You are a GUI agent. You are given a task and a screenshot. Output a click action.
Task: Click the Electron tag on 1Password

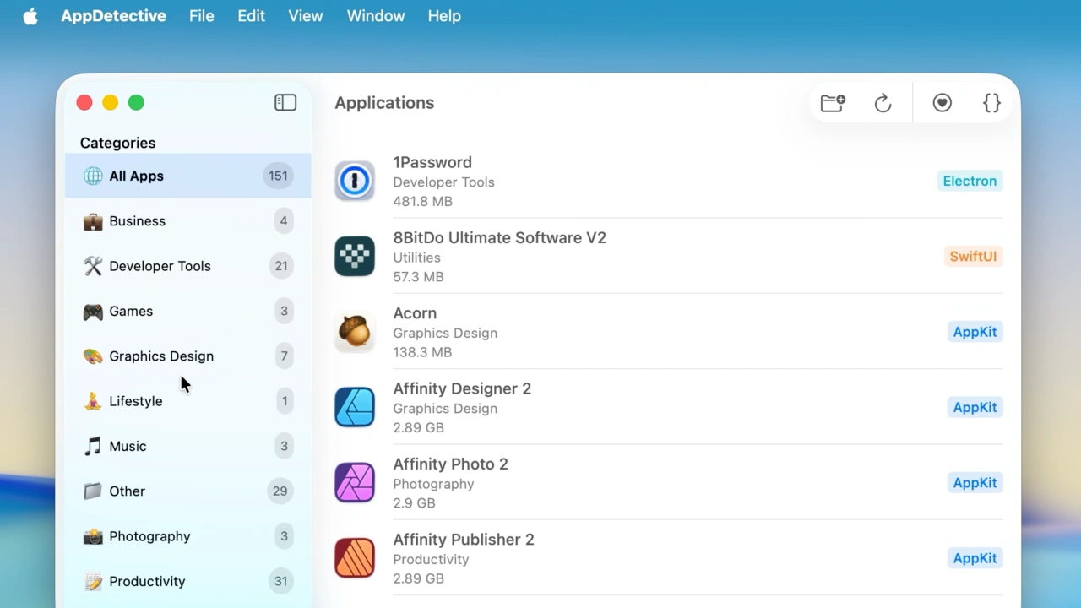(970, 181)
